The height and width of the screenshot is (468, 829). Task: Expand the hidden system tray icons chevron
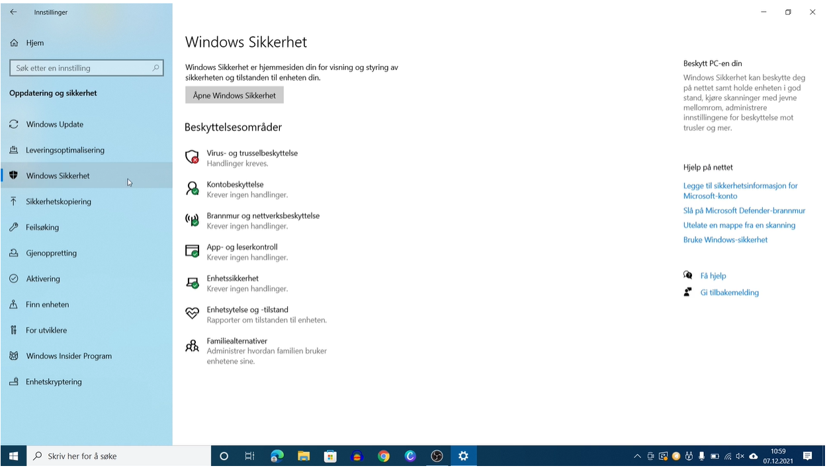(637, 456)
